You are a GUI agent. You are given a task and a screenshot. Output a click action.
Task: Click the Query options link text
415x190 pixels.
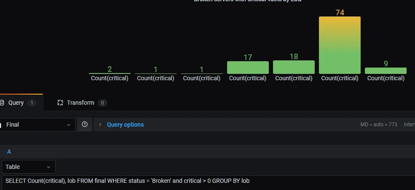point(125,125)
